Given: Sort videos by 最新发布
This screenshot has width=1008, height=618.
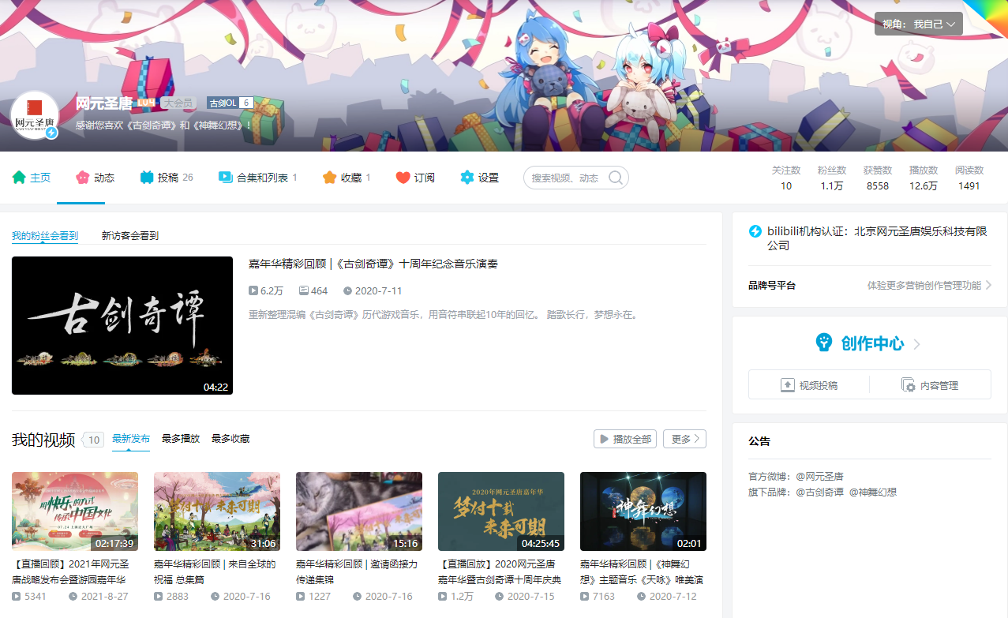Looking at the screenshot, I should [131, 439].
